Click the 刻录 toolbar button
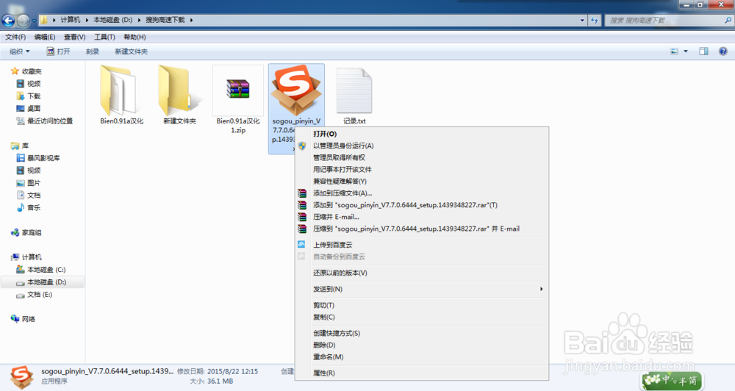 (x=93, y=51)
